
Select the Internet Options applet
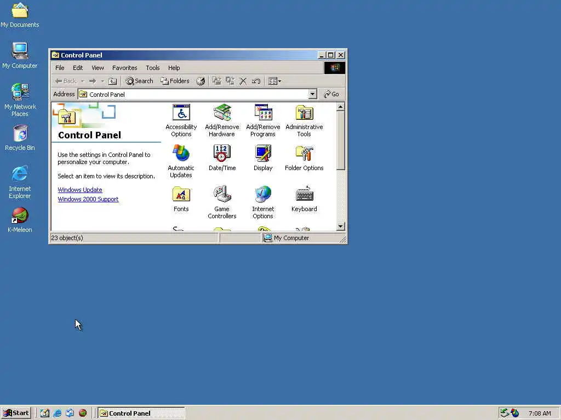263,202
